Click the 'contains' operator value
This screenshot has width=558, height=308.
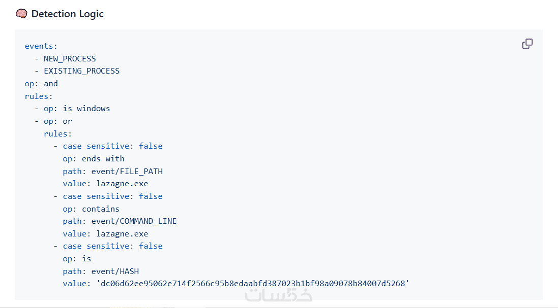coord(101,209)
